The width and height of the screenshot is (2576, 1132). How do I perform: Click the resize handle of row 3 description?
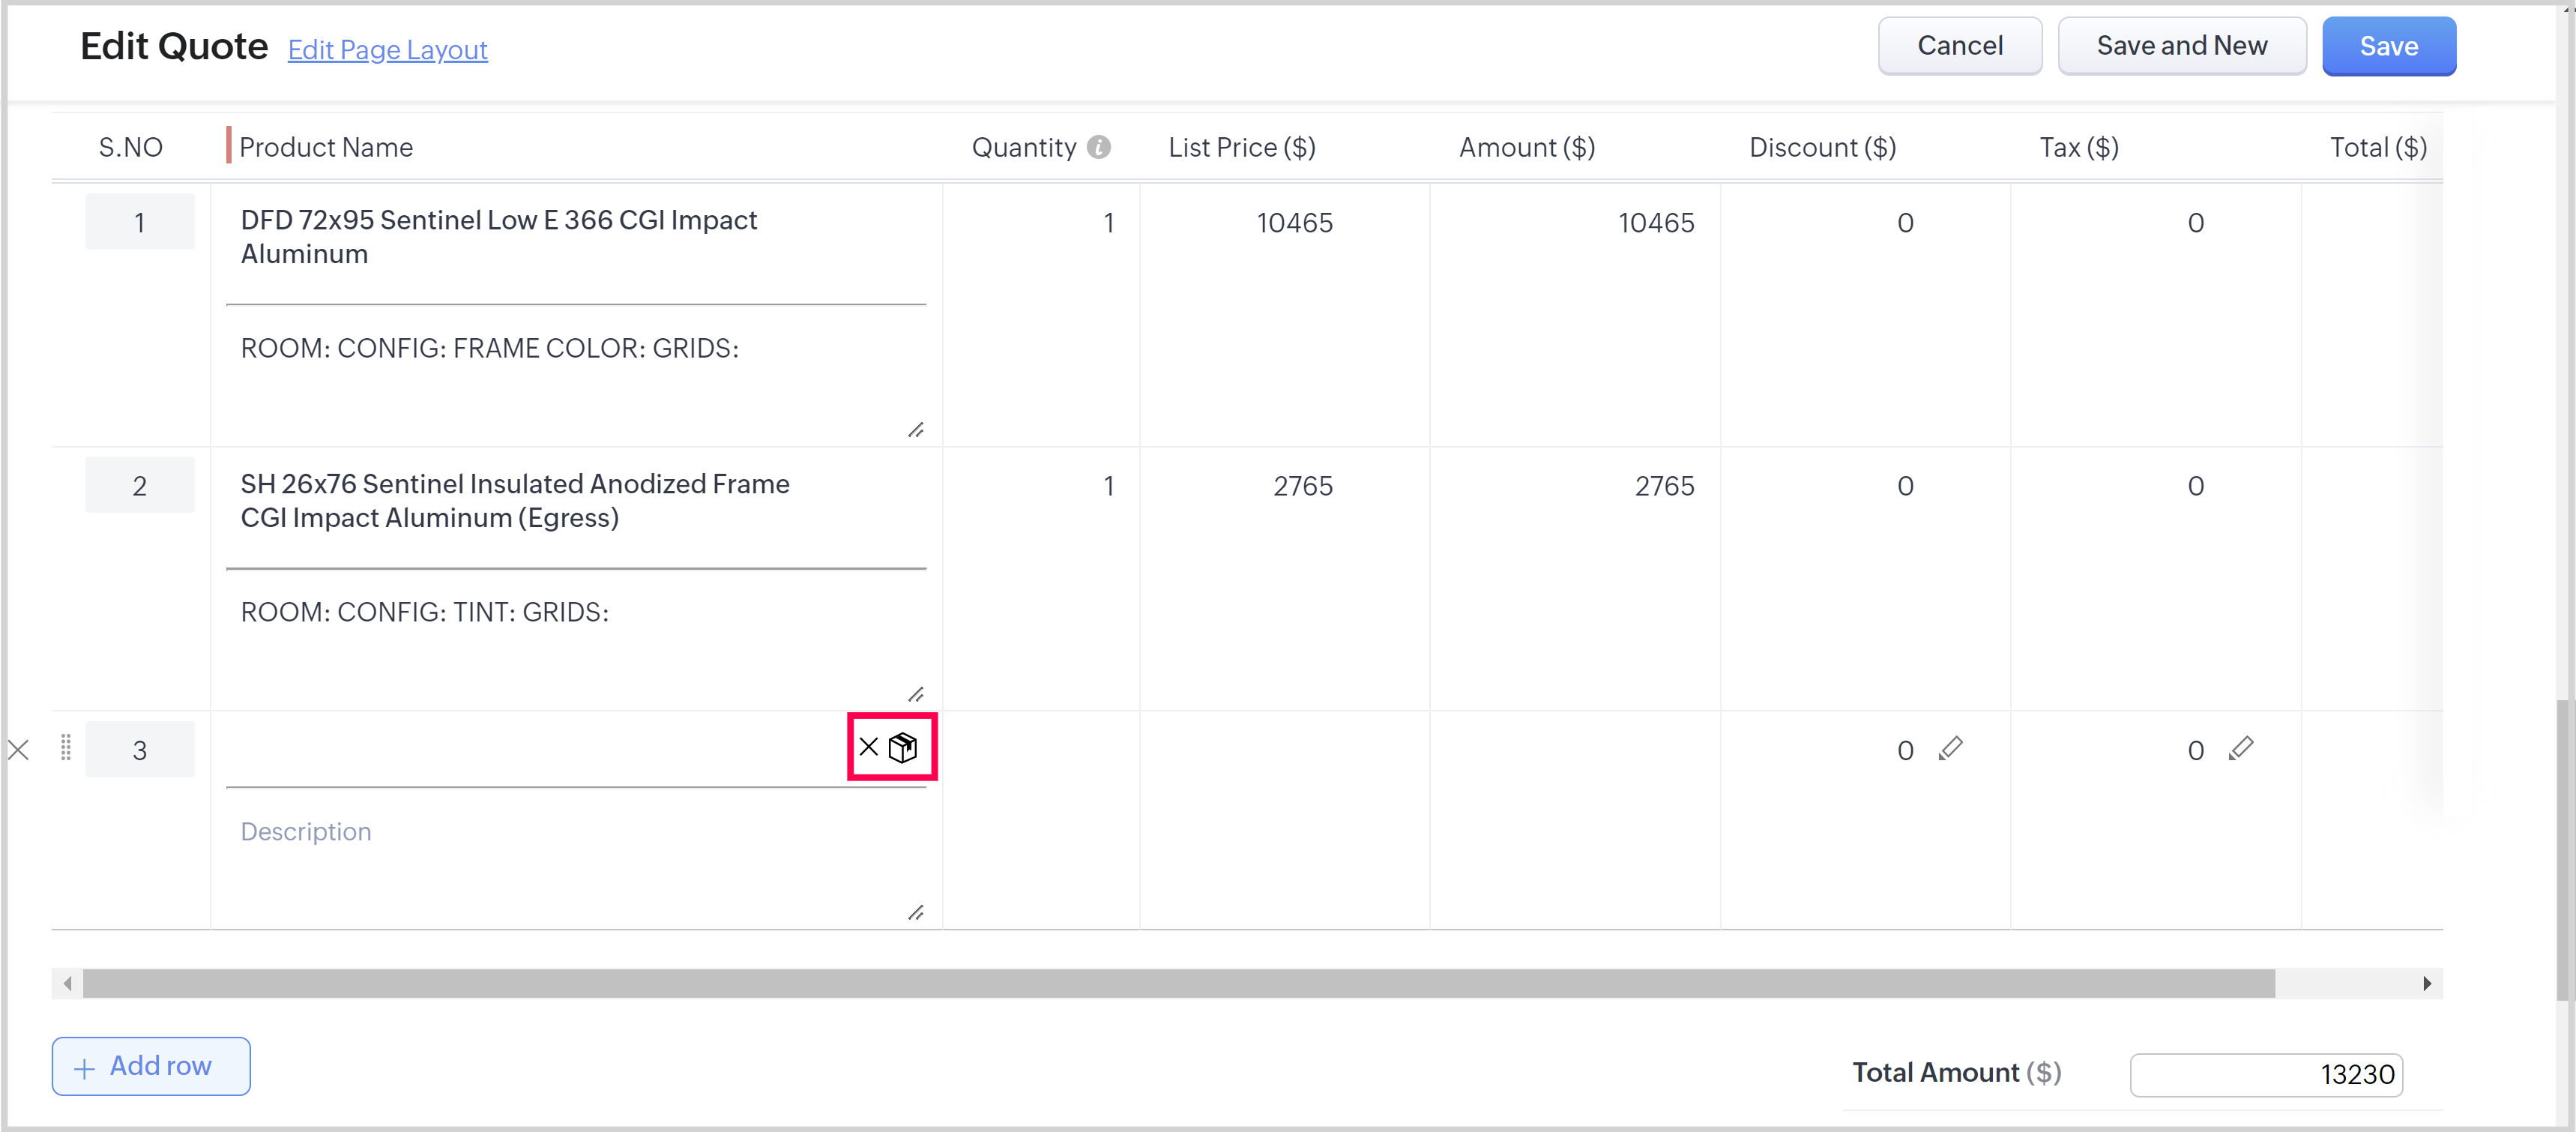click(x=915, y=912)
